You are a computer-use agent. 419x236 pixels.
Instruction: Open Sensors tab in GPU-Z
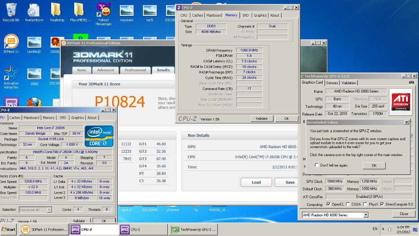click(332, 83)
